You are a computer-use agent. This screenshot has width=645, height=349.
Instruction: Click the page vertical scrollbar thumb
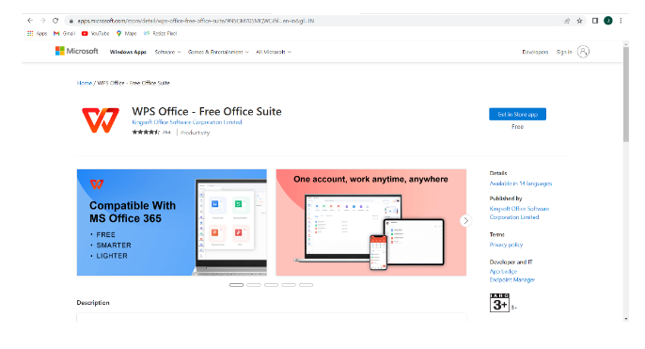coord(625,95)
